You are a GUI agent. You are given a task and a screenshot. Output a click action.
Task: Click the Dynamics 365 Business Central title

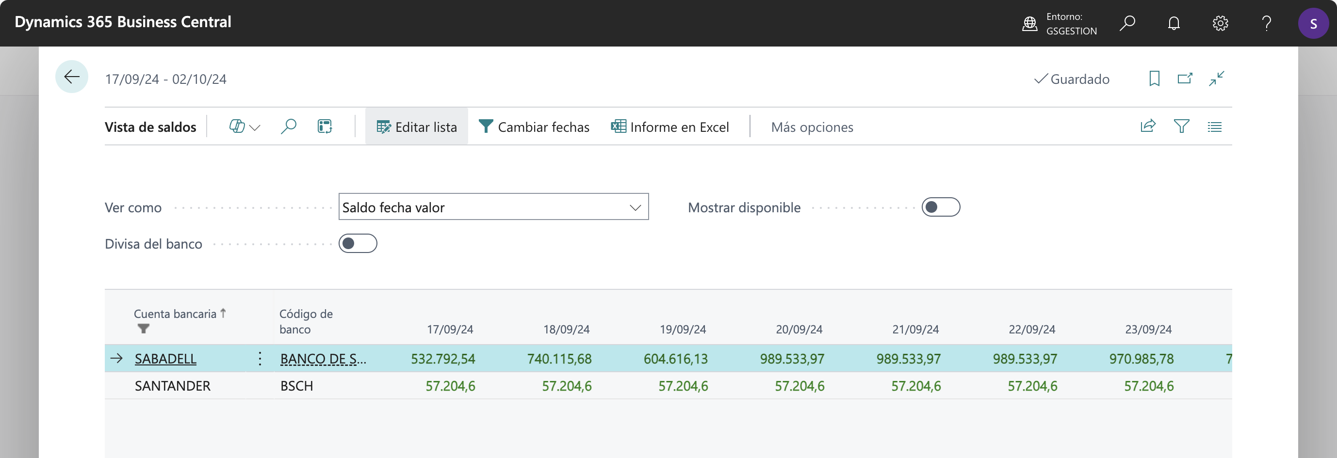pos(123,22)
